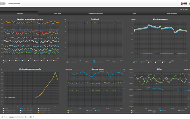
Task: Click the Offgas chart title
Action: point(160,69)
